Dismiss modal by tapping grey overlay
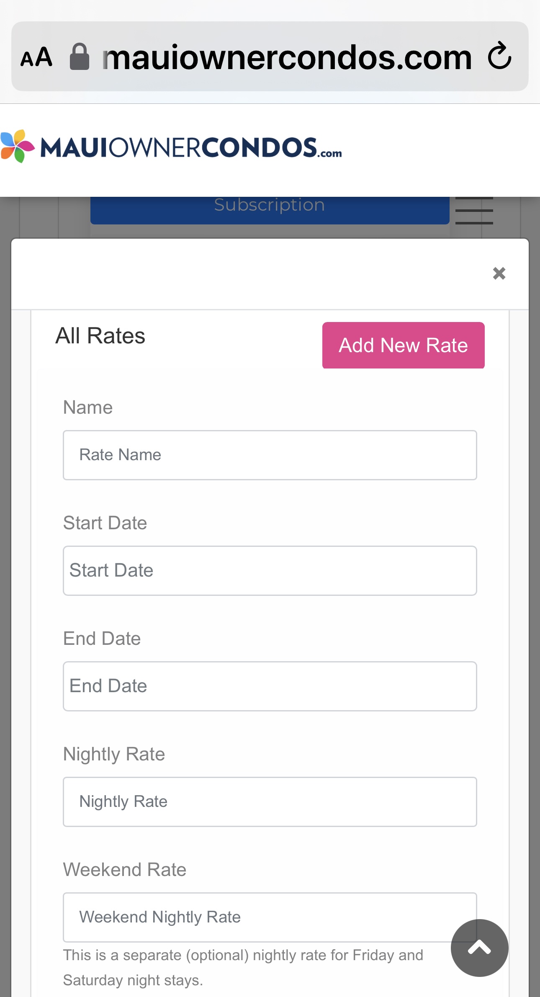This screenshot has width=540, height=997. [6, 502]
